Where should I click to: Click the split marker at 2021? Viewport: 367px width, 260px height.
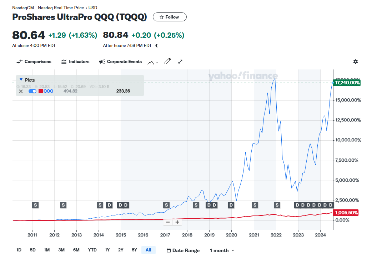(x=255, y=205)
